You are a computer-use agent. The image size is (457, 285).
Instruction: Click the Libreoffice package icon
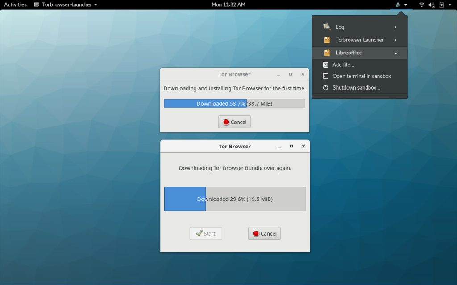point(327,53)
